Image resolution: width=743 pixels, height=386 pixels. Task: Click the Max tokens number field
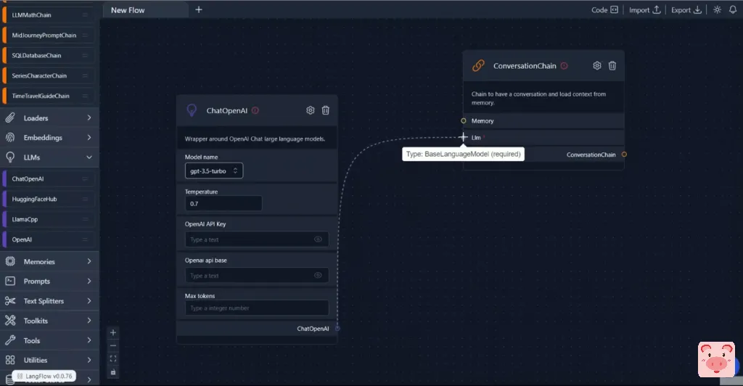tap(256, 308)
